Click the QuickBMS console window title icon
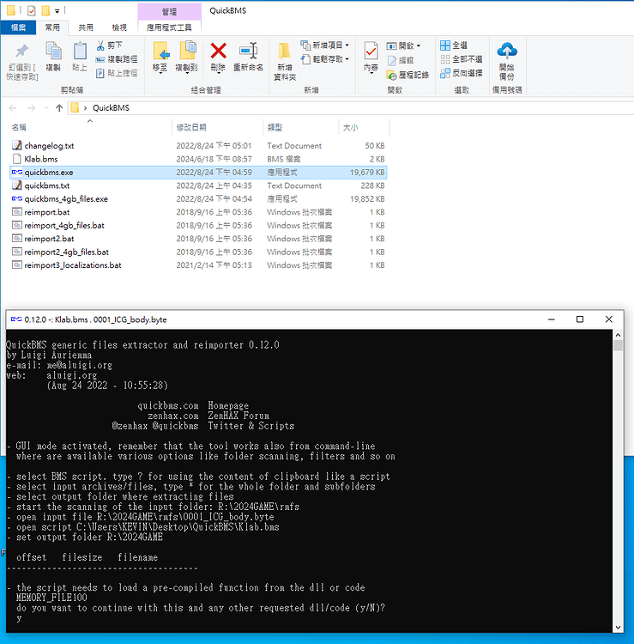 (x=16, y=319)
